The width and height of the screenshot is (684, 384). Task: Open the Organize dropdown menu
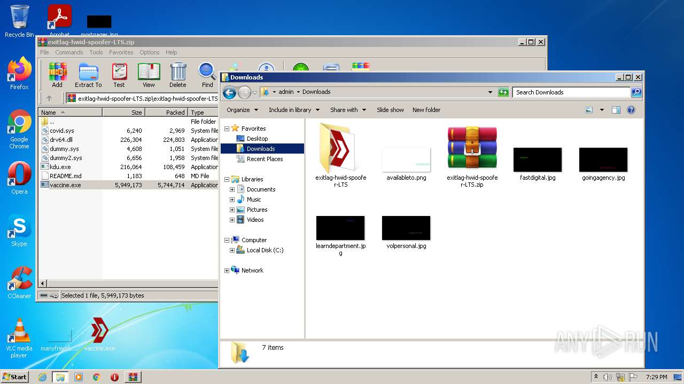point(243,110)
